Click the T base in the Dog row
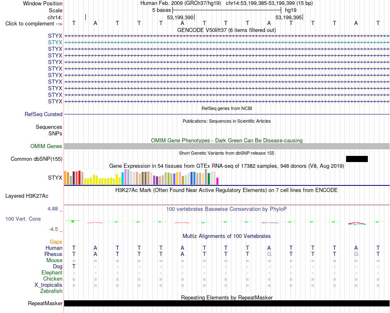 coord(73,267)
